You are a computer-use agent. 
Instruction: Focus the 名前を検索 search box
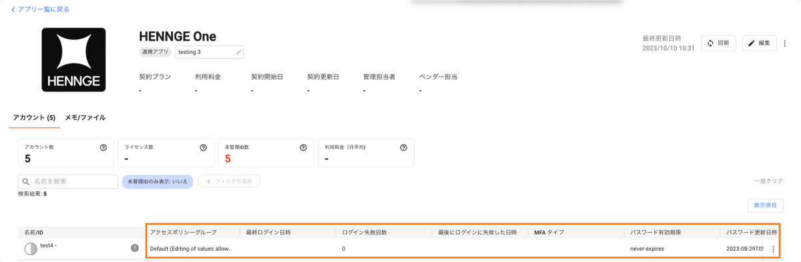68,181
